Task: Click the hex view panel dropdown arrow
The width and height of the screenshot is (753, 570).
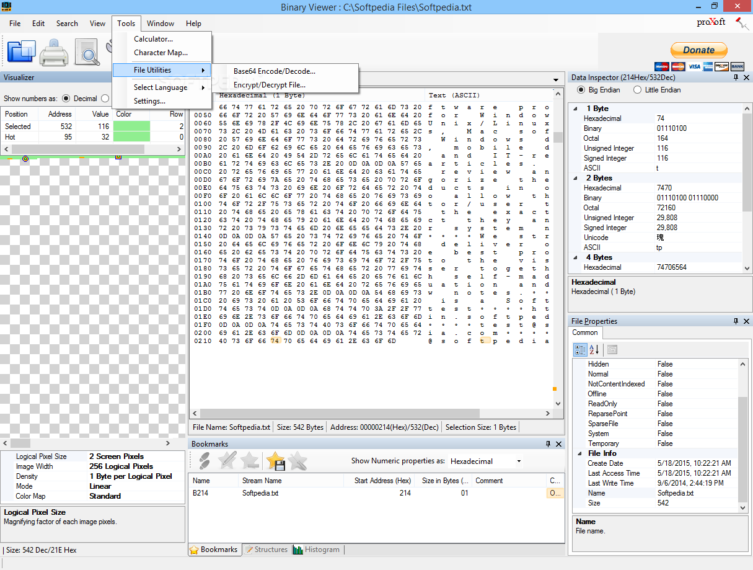Action: tap(555, 79)
